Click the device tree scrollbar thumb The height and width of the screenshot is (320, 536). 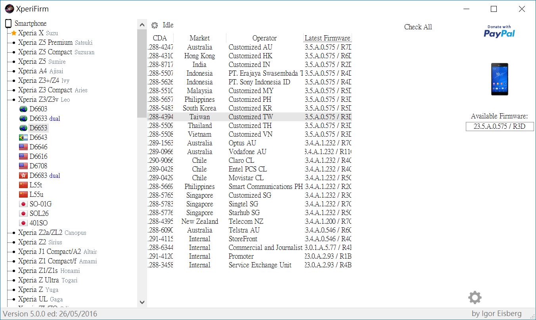(x=142, y=74)
